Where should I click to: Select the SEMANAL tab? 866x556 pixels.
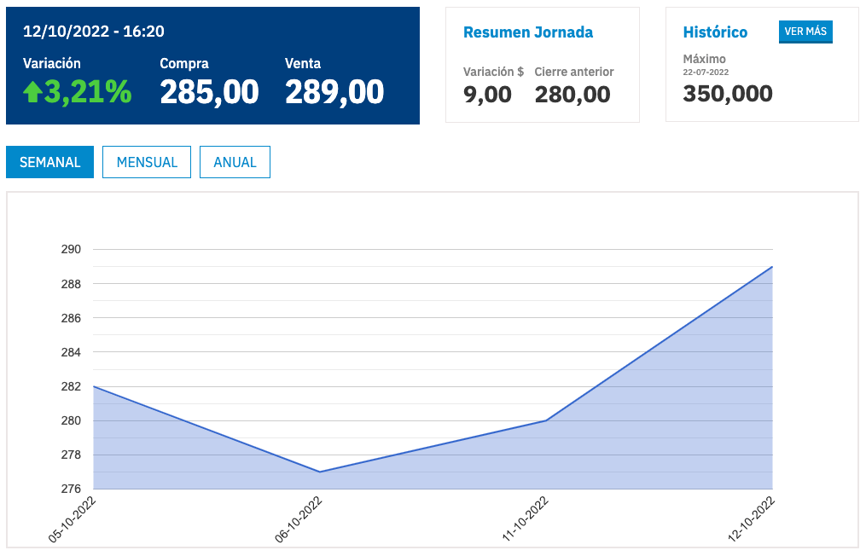49,162
